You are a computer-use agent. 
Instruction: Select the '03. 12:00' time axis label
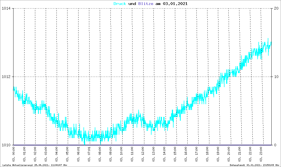click(x=143, y=155)
